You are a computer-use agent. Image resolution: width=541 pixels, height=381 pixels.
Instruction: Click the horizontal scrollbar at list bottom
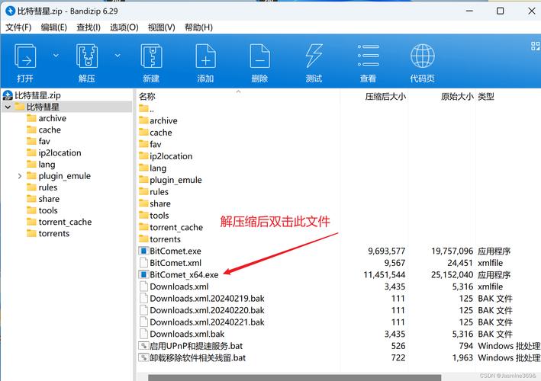(x=295, y=378)
